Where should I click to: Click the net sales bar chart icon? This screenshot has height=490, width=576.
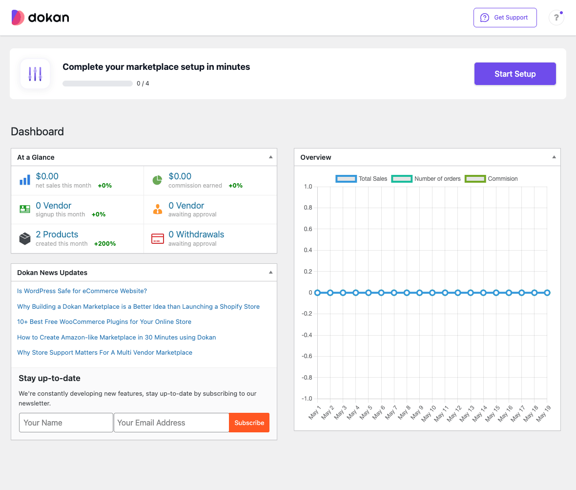(x=25, y=180)
